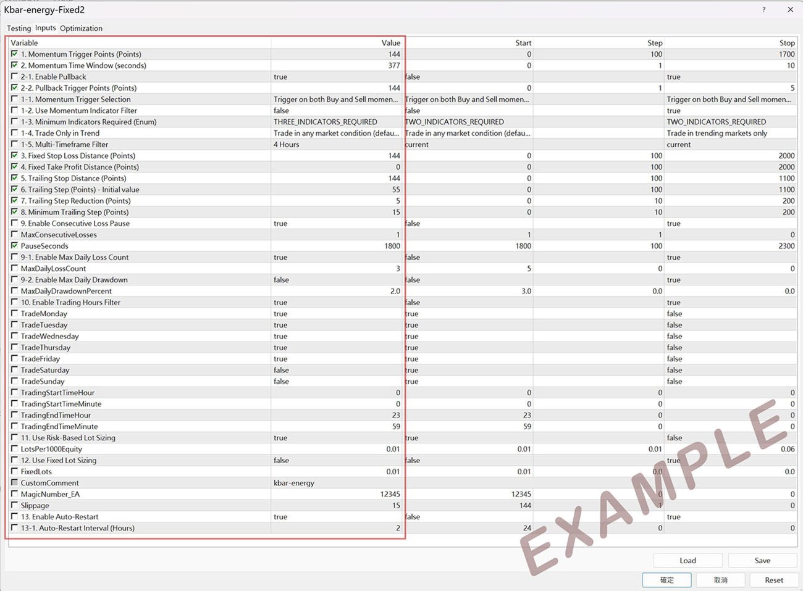Uncheck Momentum Trigger Points optimization checkbox
The height and width of the screenshot is (591, 803).
coord(14,54)
